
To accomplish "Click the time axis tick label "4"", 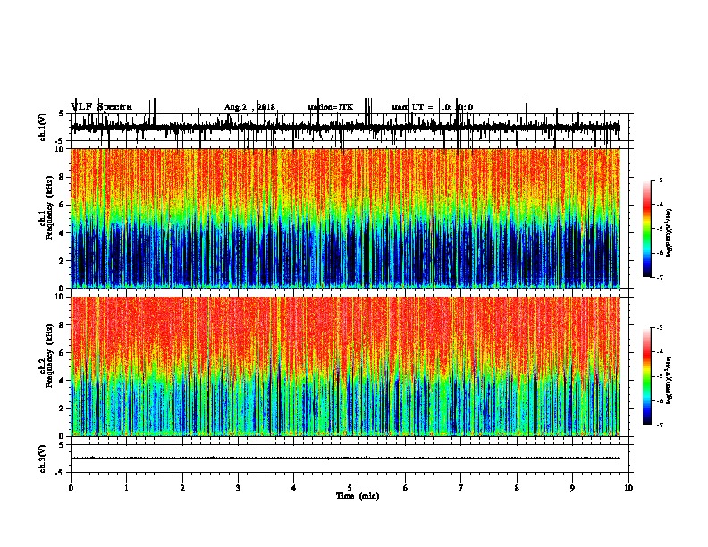I will [294, 488].
